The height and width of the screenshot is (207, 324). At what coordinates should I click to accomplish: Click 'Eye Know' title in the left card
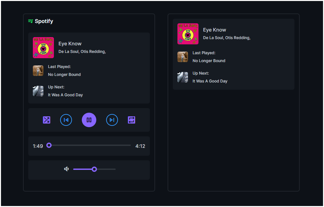[x=70, y=44]
